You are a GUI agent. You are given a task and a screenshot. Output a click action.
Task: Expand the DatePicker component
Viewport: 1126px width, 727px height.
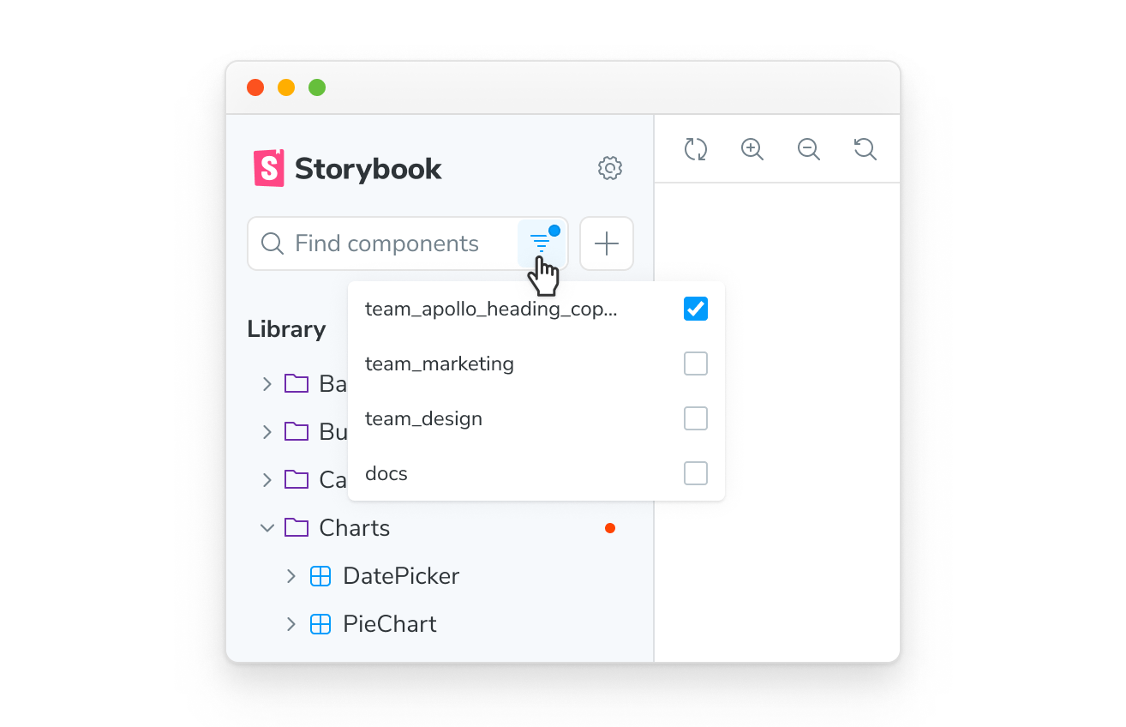pos(291,576)
